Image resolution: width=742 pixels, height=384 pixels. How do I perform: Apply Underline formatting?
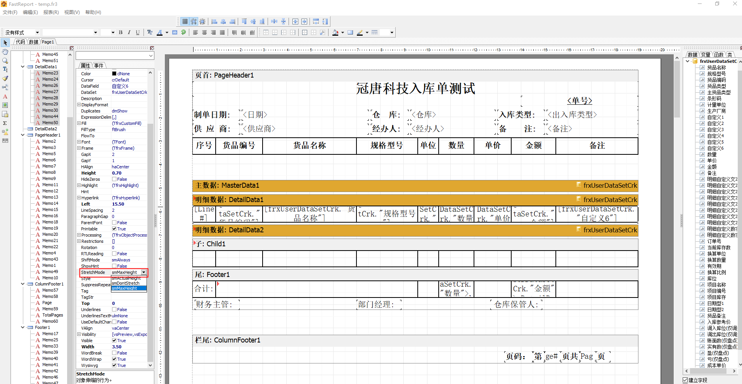[138, 33]
